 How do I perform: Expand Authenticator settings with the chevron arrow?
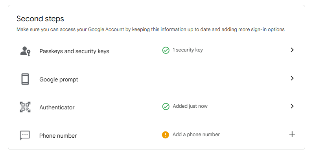pos(292,106)
